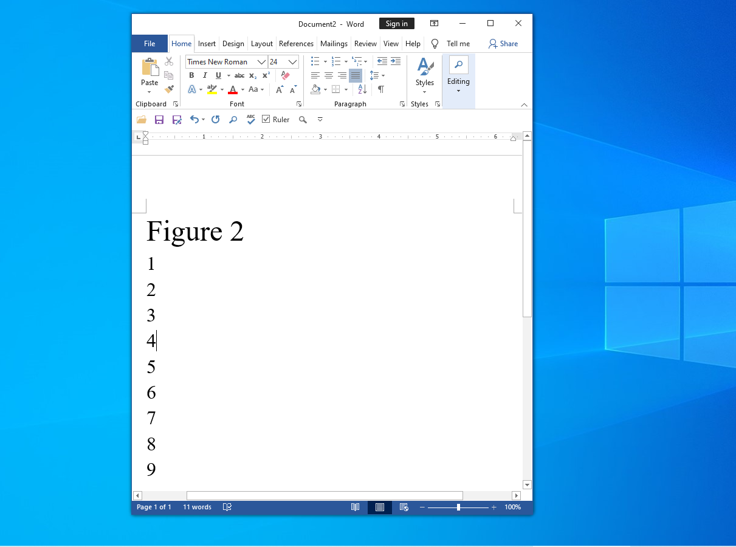736x547 pixels.
Task: Pick yellow text highlight color
Action: [x=212, y=89]
